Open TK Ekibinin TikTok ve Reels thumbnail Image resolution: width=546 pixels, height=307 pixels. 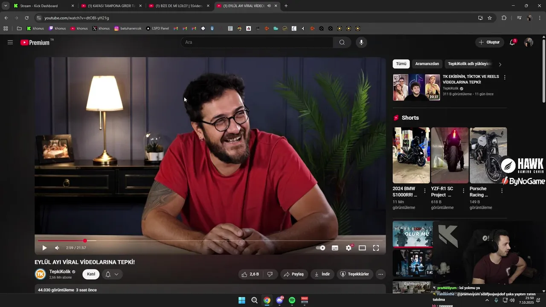[x=416, y=87]
